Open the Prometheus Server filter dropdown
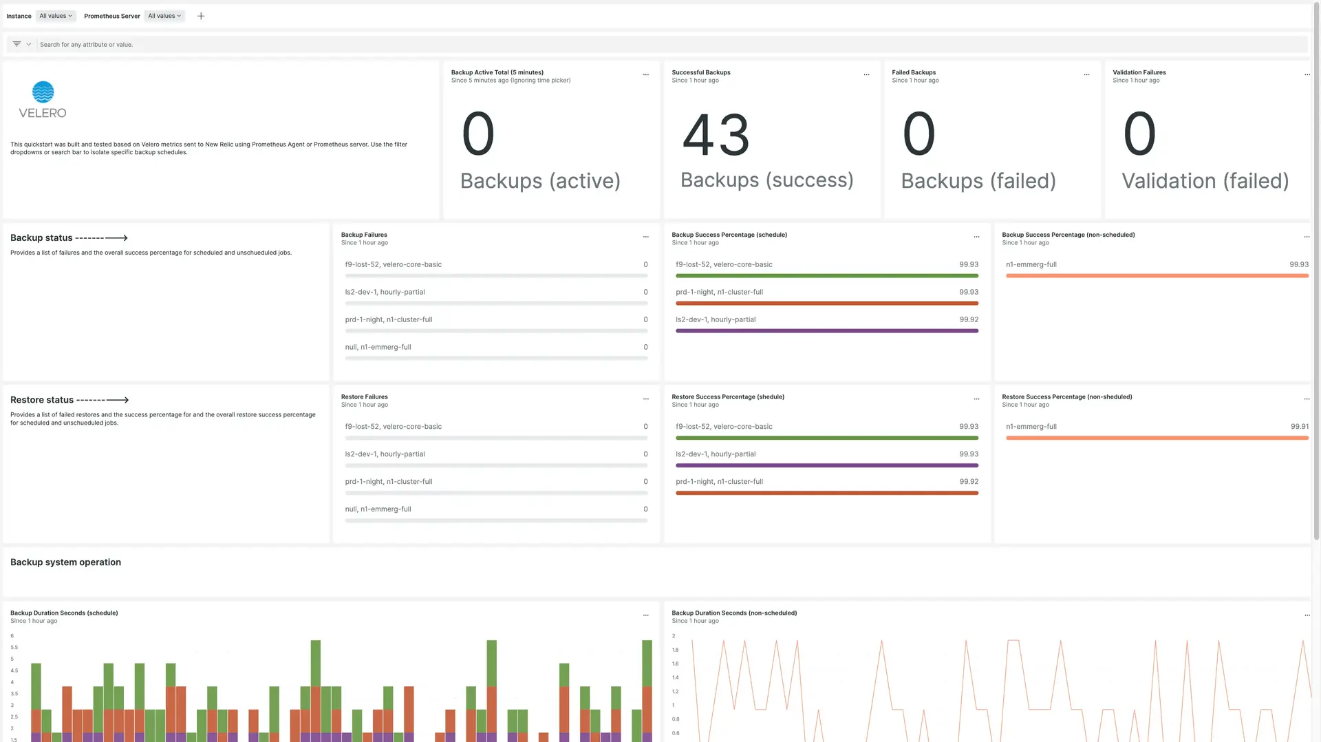 tap(164, 16)
